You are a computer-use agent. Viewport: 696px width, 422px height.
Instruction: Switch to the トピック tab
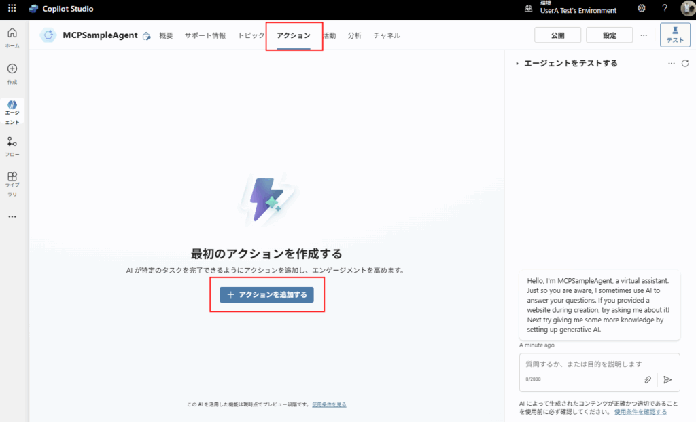(251, 35)
